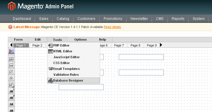The height and width of the screenshot is (112, 212).
Task: Open the CMS admin menu
Action: pyautogui.click(x=160, y=18)
